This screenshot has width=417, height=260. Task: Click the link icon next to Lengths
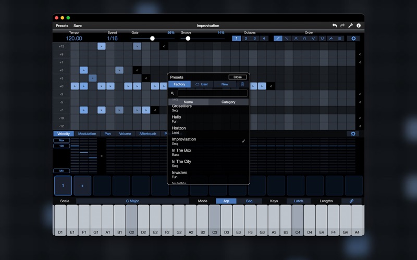coord(351,201)
